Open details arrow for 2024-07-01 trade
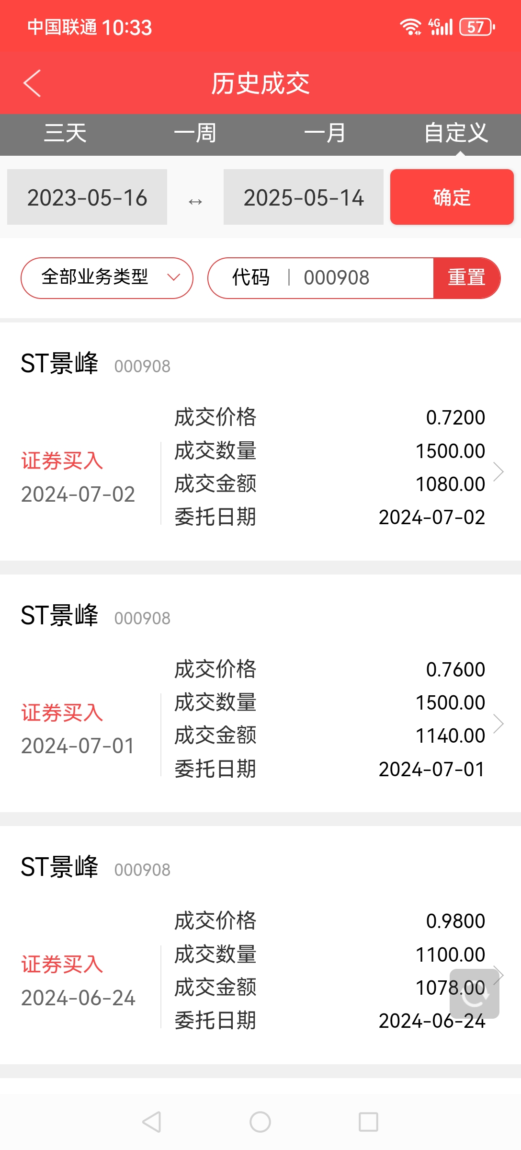521x1150 pixels. 498,724
